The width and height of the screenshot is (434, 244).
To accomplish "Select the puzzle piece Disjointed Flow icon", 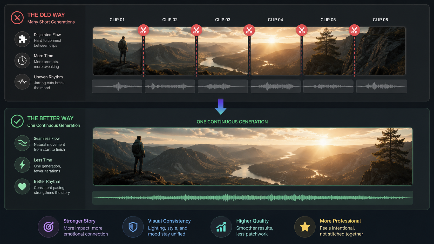I will (x=22, y=39).
